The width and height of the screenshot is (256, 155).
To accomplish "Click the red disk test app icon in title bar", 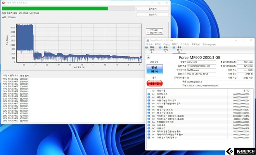I will (x=3, y=3).
